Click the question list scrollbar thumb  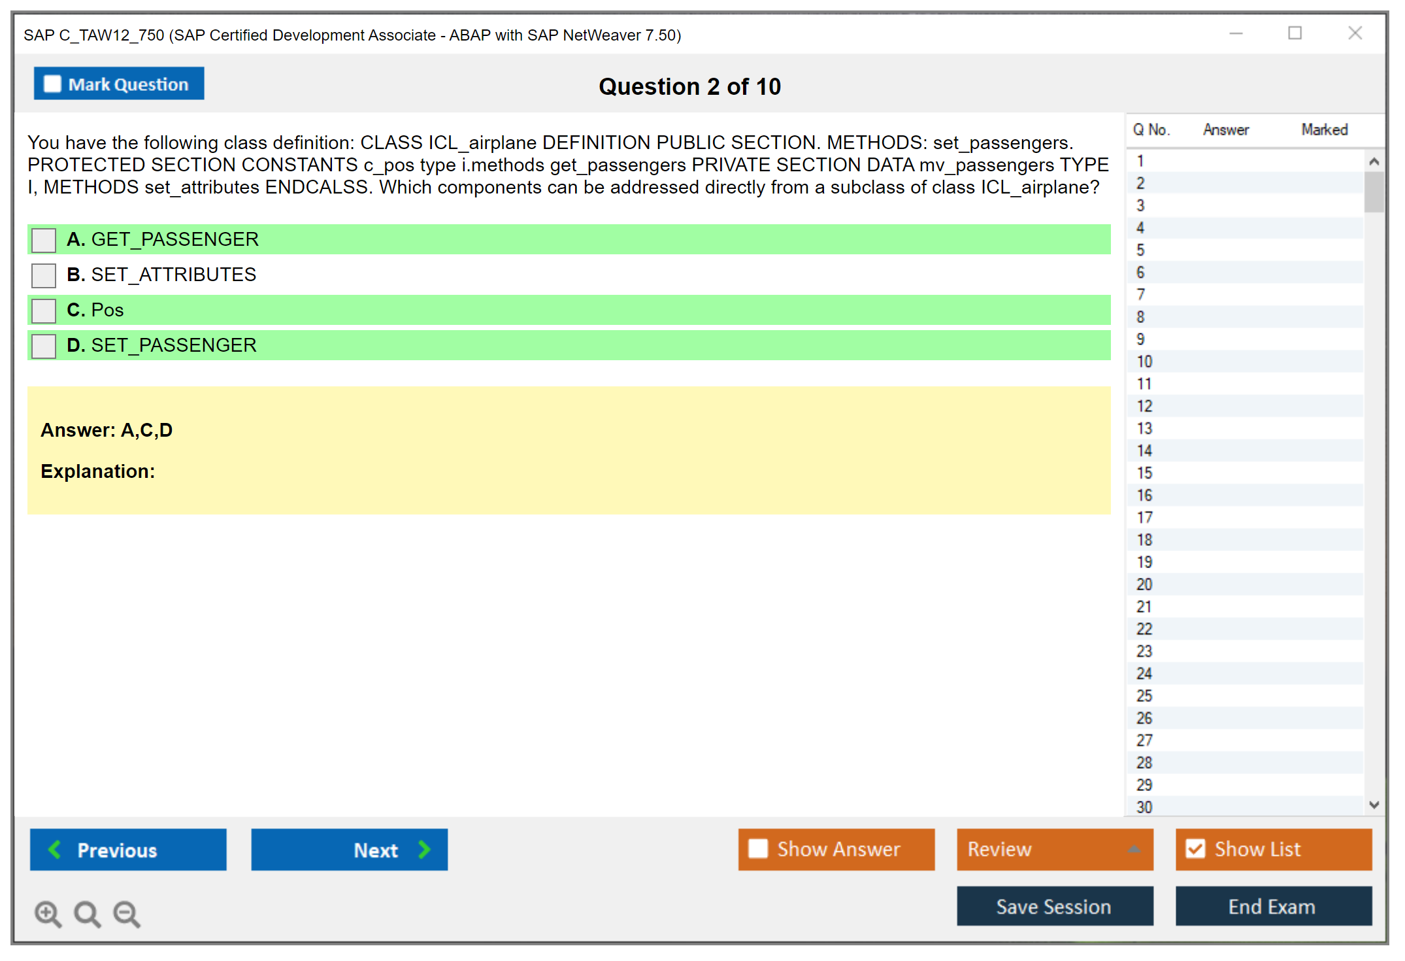coord(1374,191)
